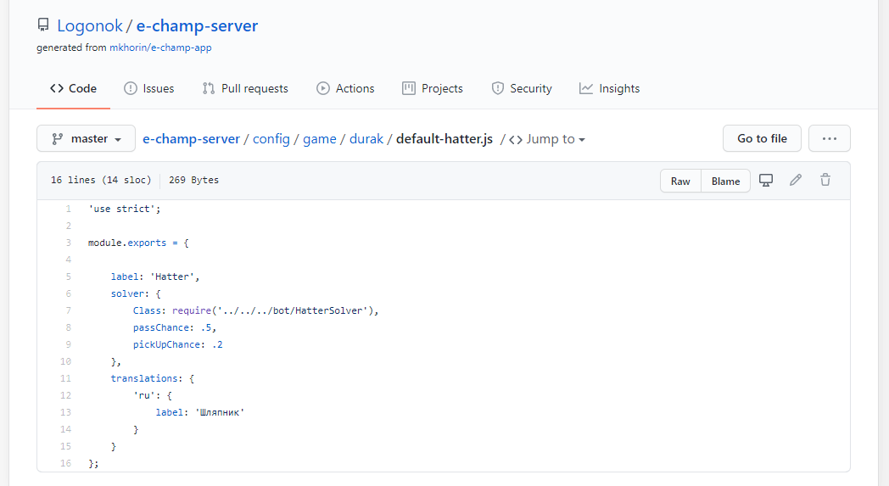Click the translations: { line

(x=153, y=378)
